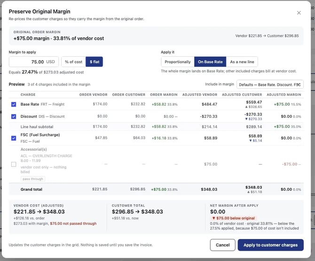Uncheck the FSC Fuel Surcharge checkbox
Viewport: 315px width, 261px height.
pos(14,138)
